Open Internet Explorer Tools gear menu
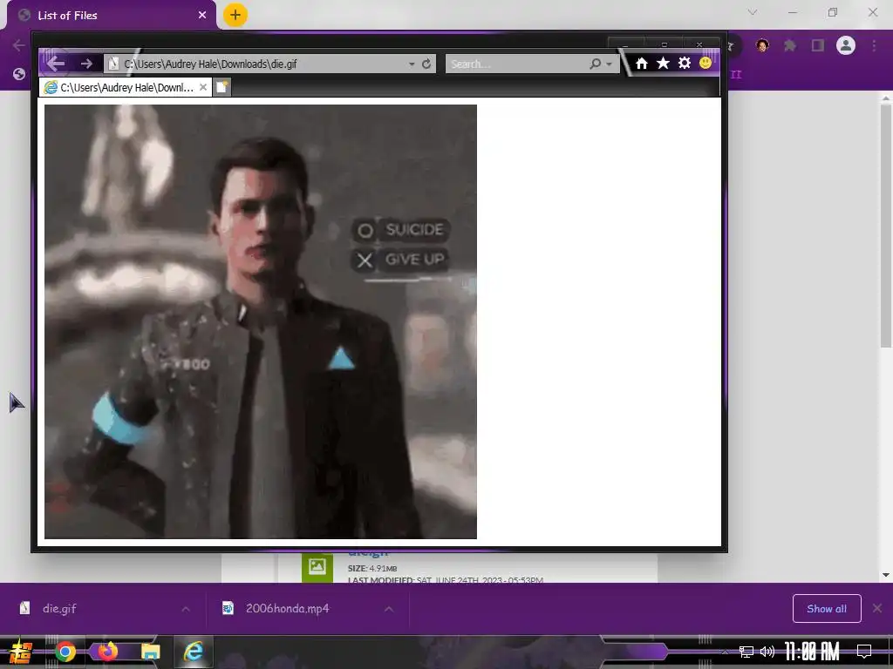 click(684, 63)
